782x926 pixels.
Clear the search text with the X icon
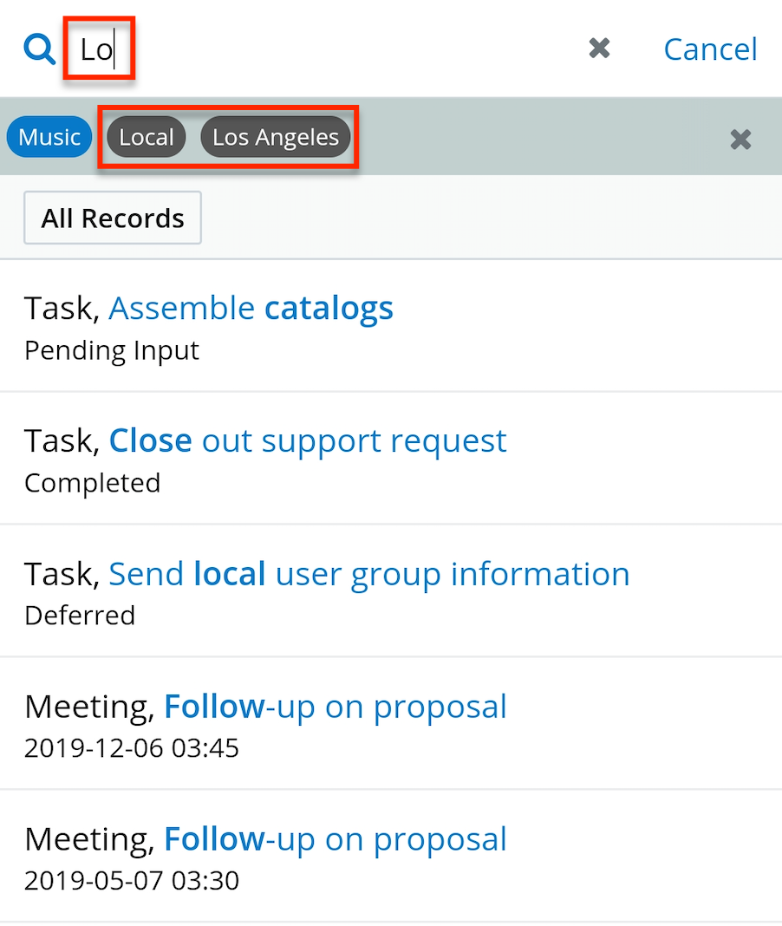tap(599, 49)
